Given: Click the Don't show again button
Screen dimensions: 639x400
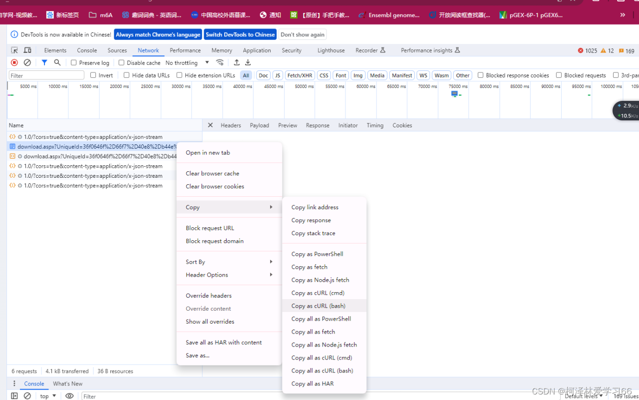Looking at the screenshot, I should pyautogui.click(x=302, y=34).
